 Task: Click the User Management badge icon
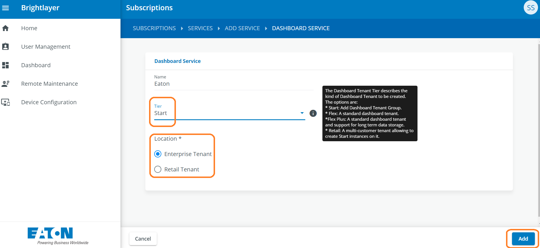5,47
